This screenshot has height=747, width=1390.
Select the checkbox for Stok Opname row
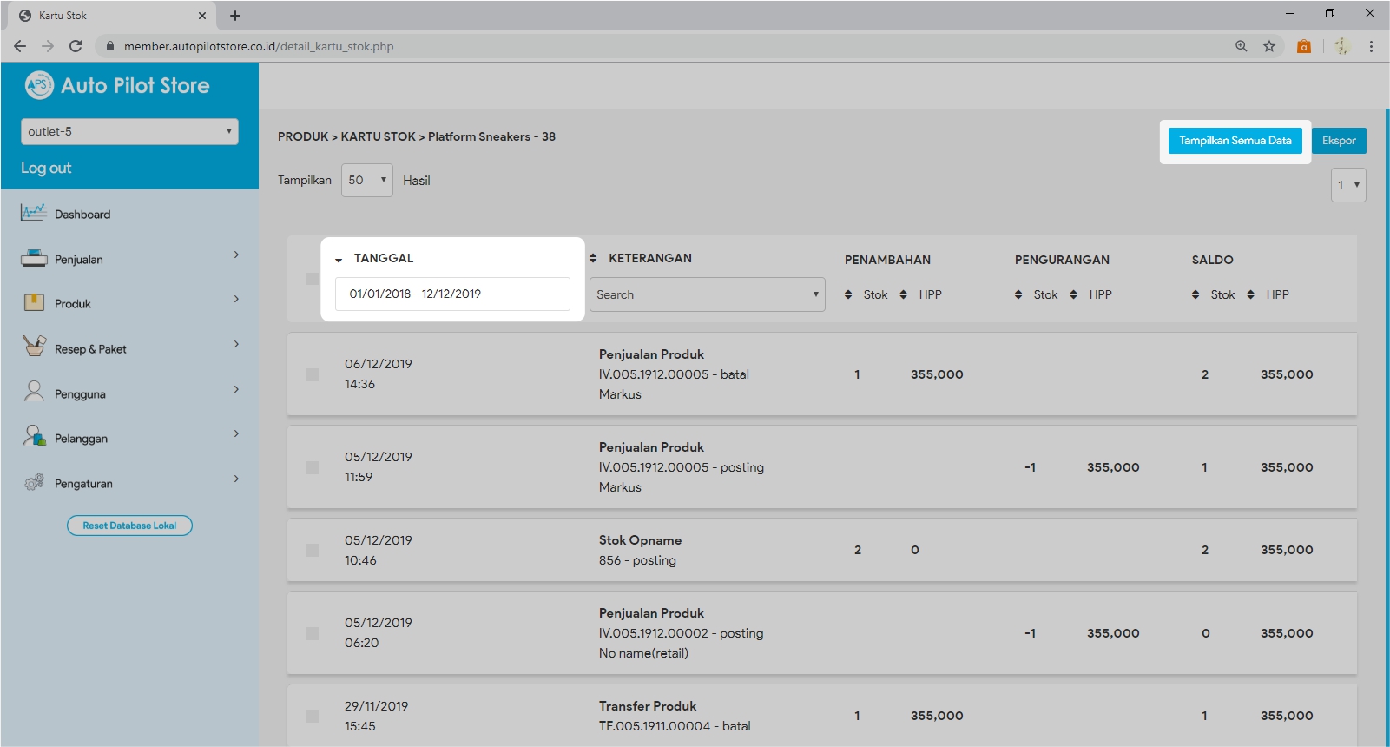pyautogui.click(x=313, y=550)
